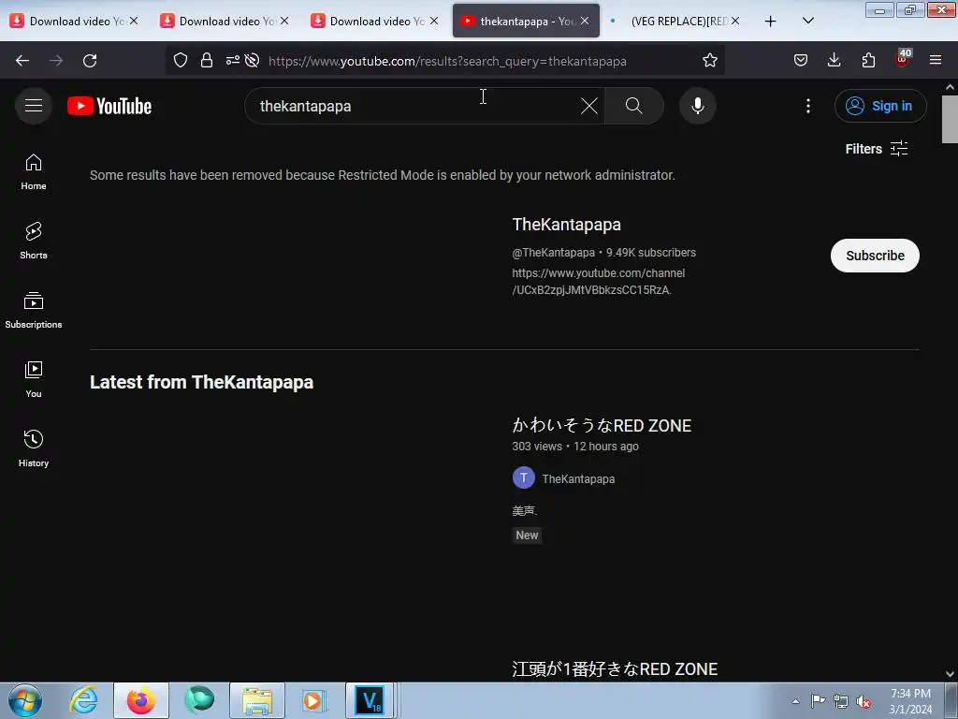Open Subscriptions from the sidebar
Image resolution: width=958 pixels, height=719 pixels.
34,311
